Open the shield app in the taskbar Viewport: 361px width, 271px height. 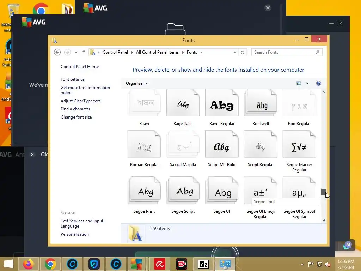[x=94, y=264]
